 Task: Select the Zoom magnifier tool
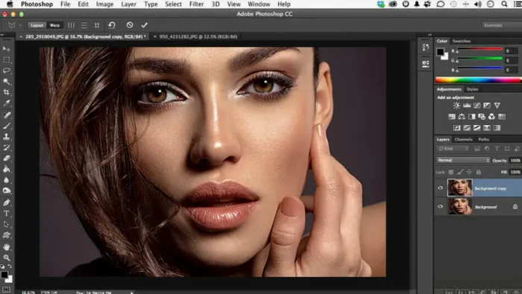point(6,258)
